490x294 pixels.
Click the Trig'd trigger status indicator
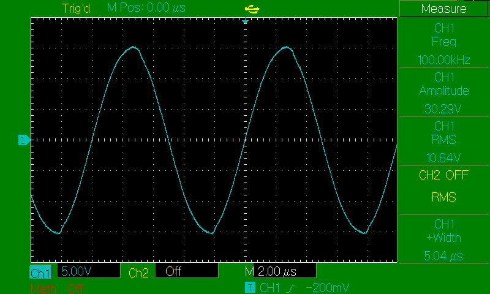(76, 9)
